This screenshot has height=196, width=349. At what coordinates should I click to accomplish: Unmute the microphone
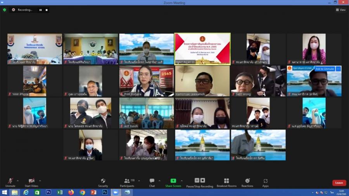click(10, 182)
